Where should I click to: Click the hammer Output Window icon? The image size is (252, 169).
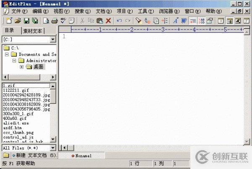tap(238, 21)
